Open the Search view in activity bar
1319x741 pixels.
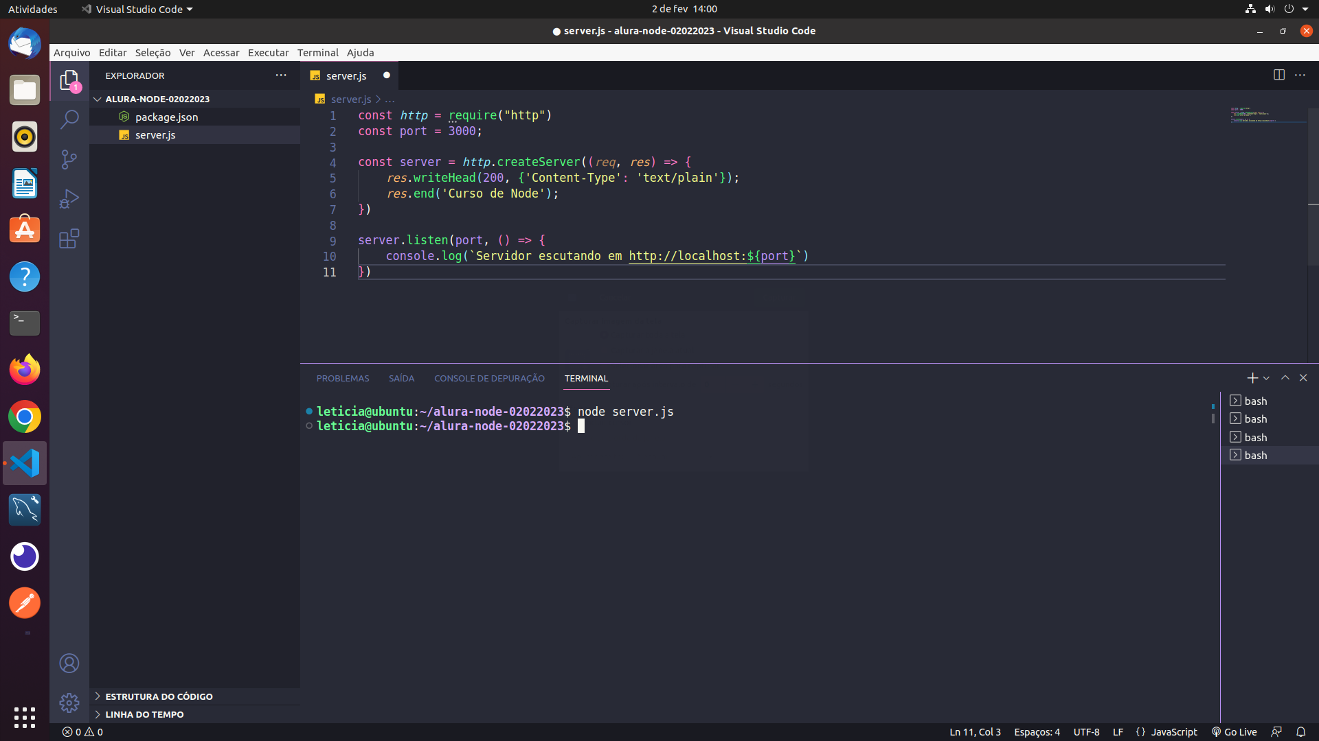(69, 119)
